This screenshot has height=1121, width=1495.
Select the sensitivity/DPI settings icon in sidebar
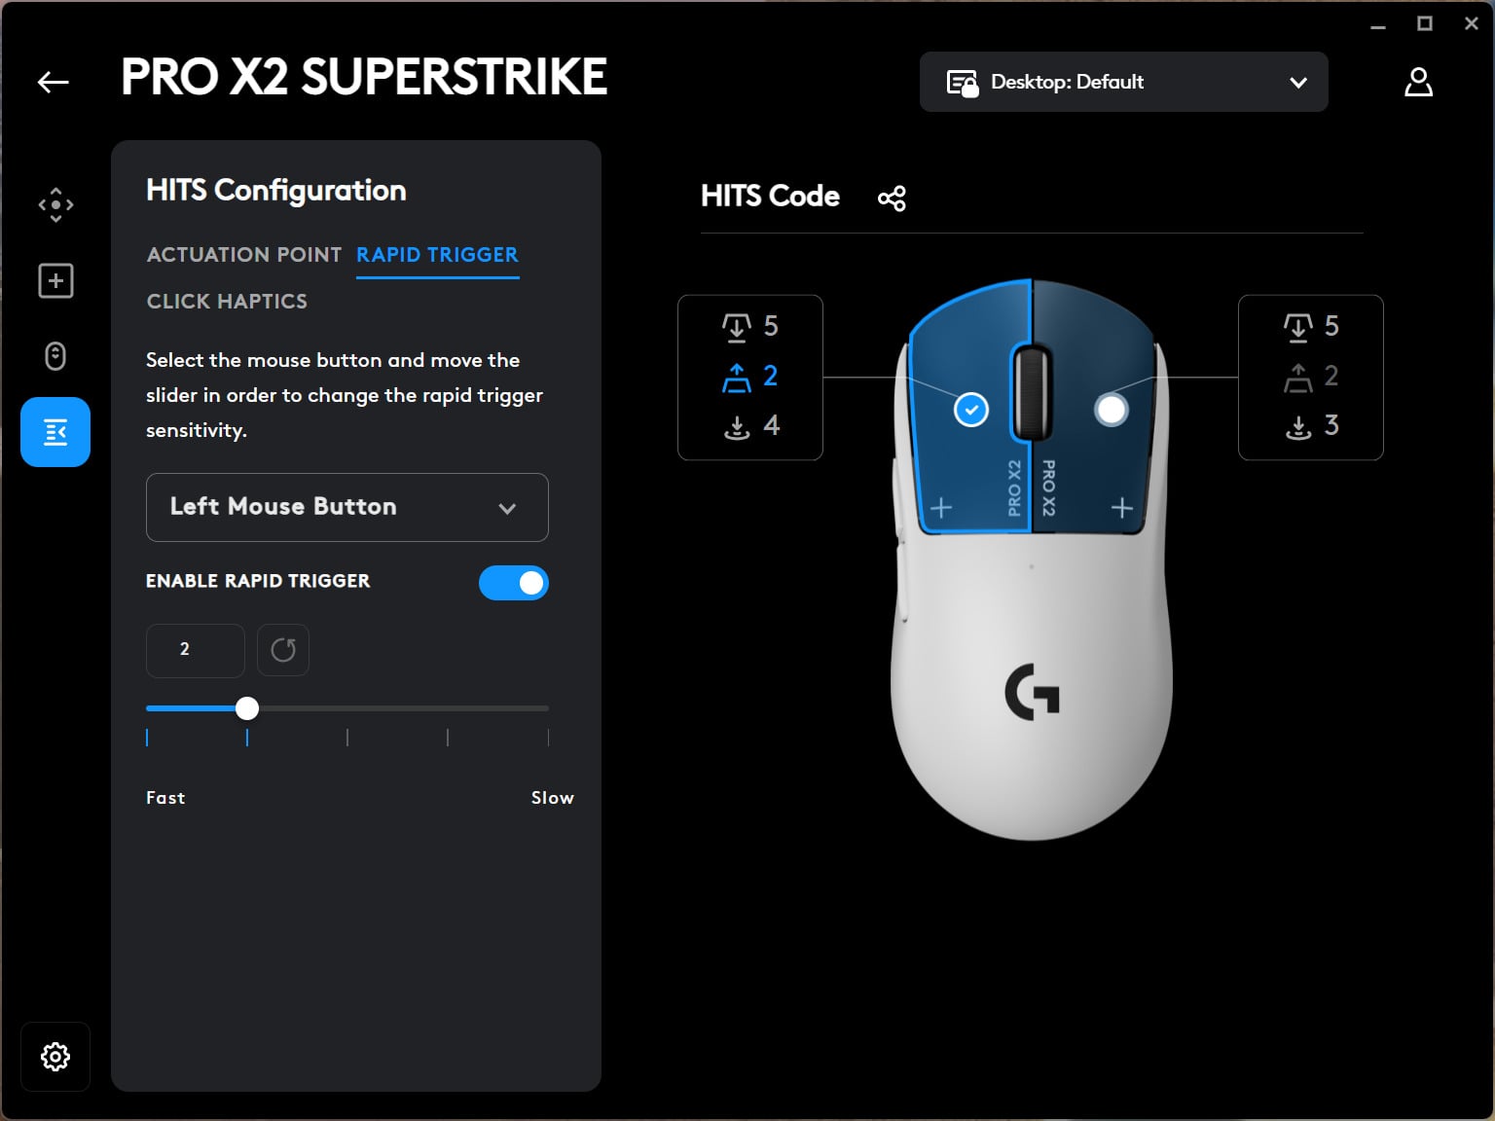pos(55,204)
